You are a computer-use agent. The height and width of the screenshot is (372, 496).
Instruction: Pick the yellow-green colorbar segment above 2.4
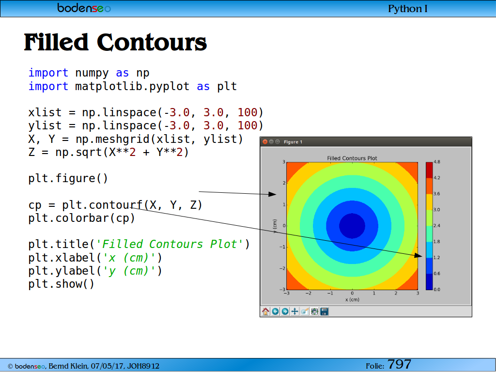coord(429,218)
